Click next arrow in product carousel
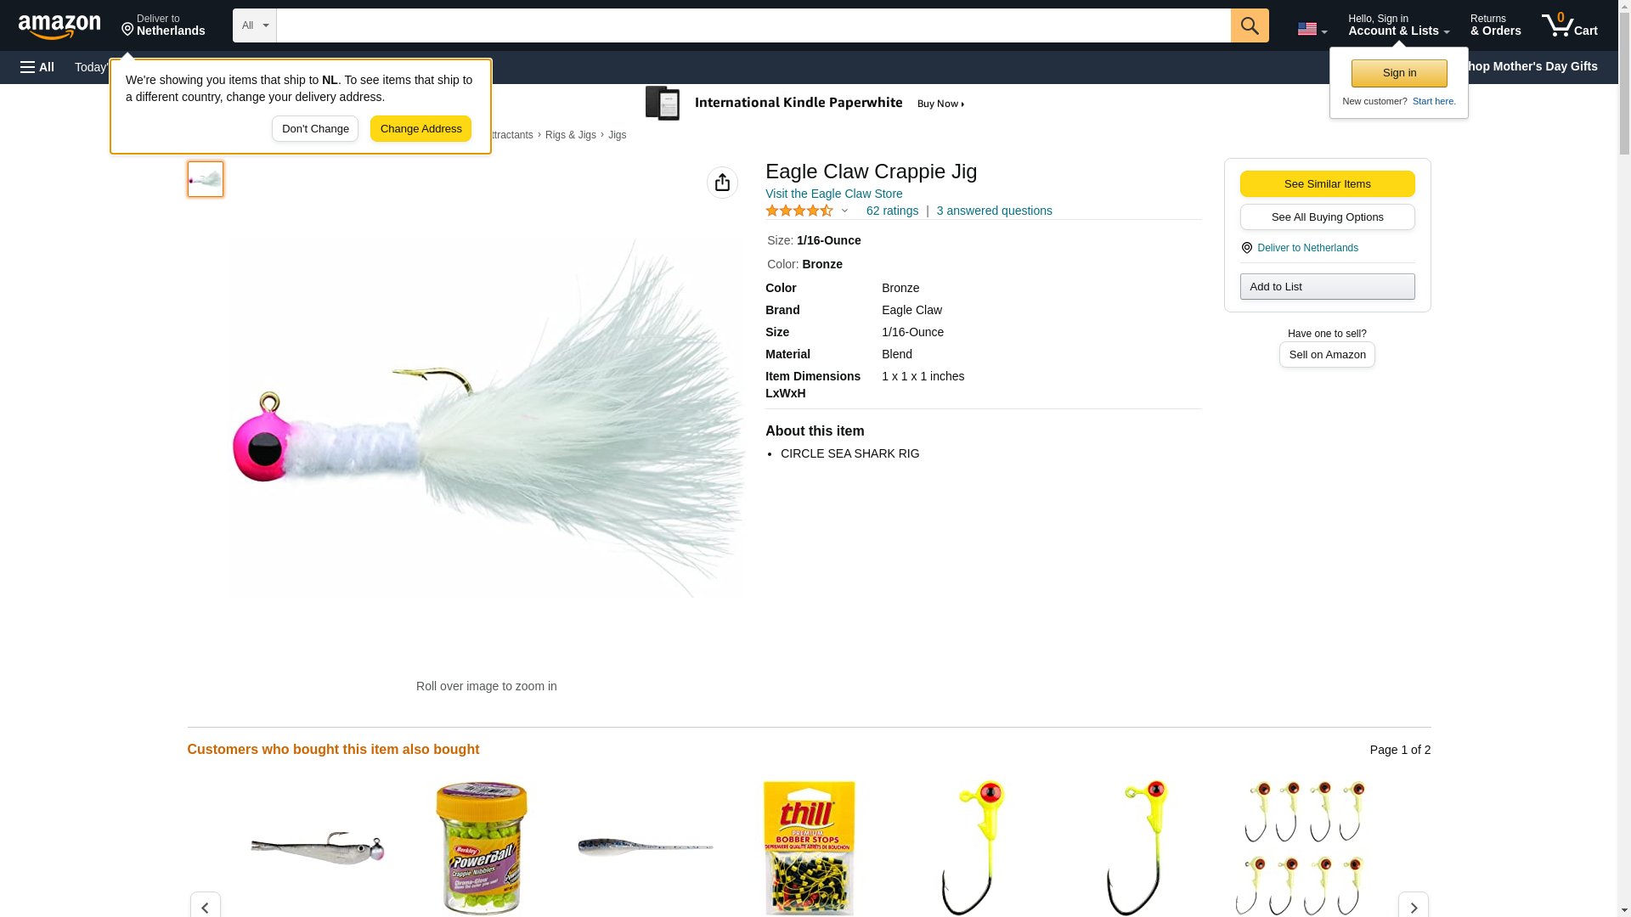The width and height of the screenshot is (1631, 917). [1413, 907]
